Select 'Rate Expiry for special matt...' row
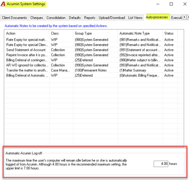The width and height of the screenshot is (189, 180). [94, 40]
